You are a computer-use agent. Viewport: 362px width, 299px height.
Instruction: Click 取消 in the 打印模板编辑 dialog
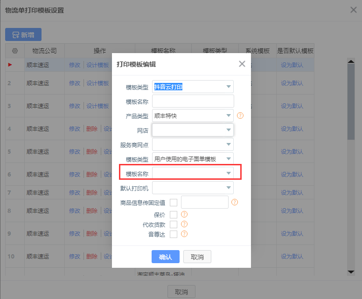(x=197, y=257)
